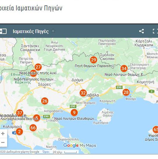
Task: Select map marker number 37
Action: pos(20,113)
